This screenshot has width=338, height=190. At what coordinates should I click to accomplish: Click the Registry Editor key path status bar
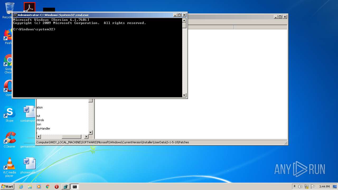[x=162, y=142]
